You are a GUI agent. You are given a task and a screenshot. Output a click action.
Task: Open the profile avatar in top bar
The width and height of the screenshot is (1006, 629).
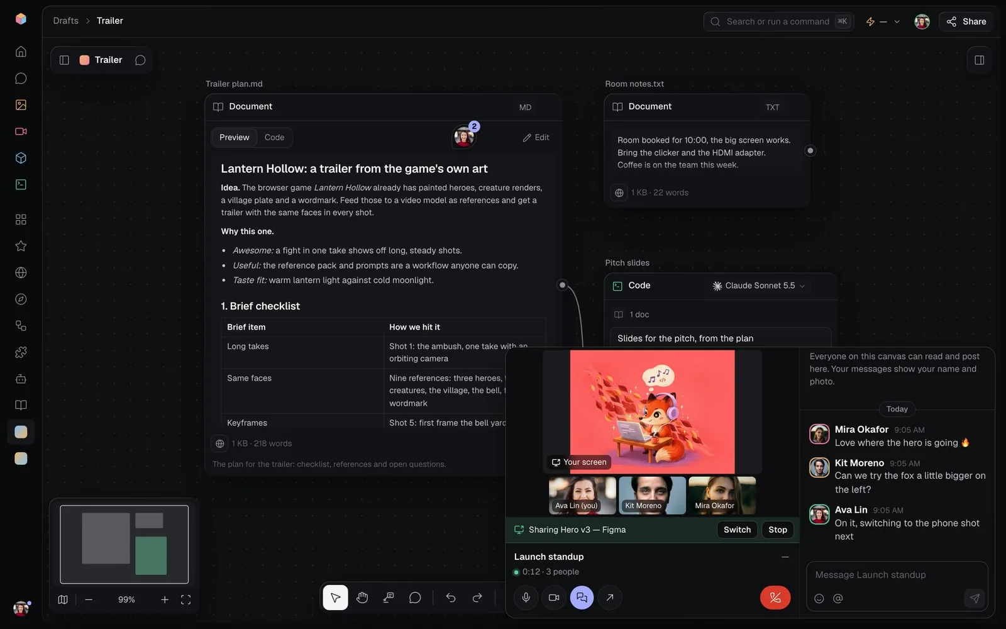tap(922, 21)
